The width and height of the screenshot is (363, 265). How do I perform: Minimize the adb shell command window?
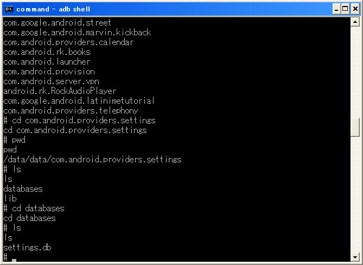point(336,9)
